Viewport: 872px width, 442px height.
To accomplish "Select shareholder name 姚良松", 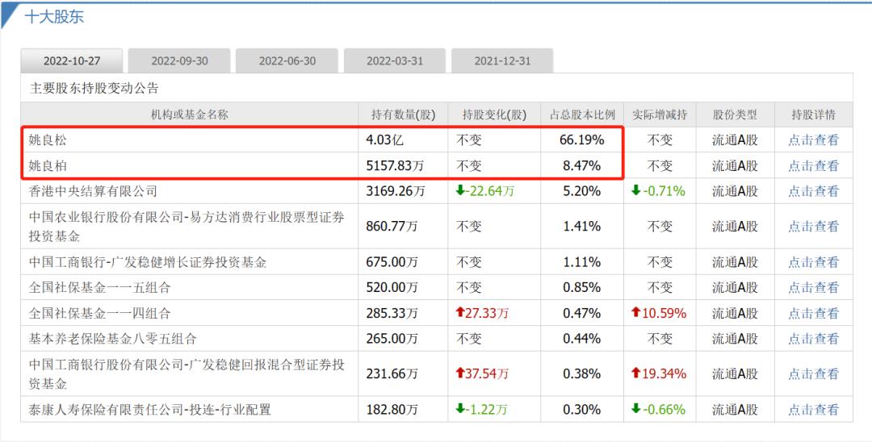I will point(48,140).
